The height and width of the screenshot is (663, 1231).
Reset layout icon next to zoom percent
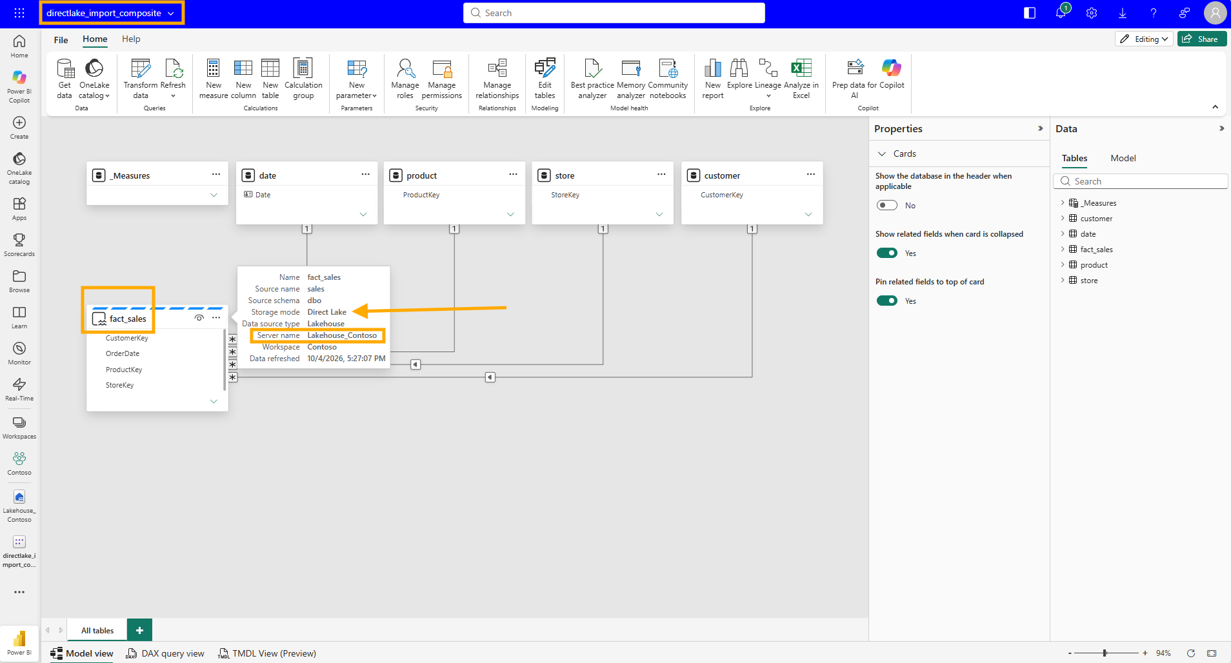click(x=1191, y=653)
